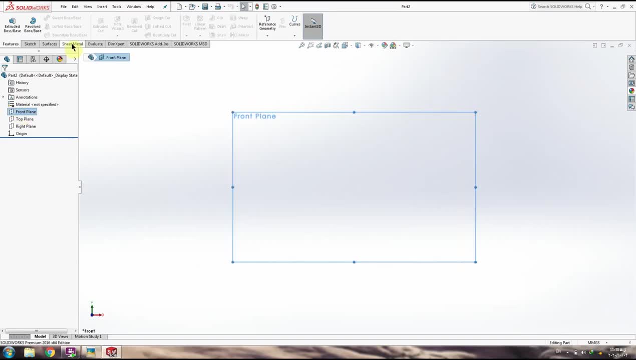
Task: Open the MMGS unit system dropdown
Action: click(606, 342)
